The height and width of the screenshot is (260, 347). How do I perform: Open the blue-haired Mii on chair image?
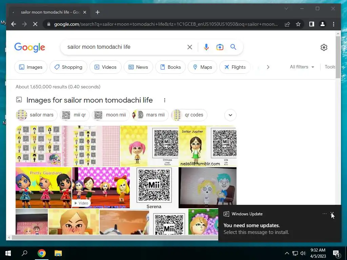[x=208, y=188]
